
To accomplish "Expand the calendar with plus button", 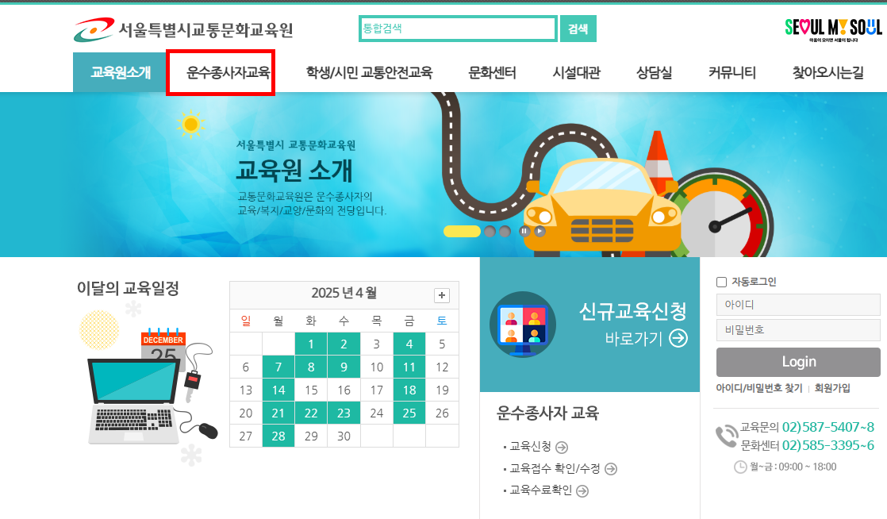I will tap(442, 295).
